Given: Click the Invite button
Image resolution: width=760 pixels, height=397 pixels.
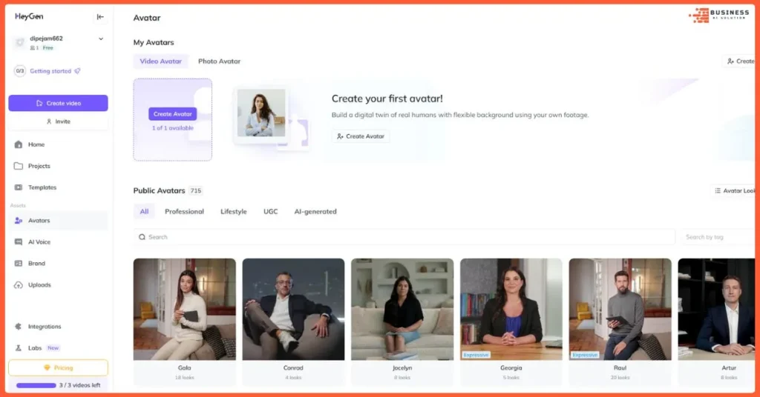Looking at the screenshot, I should coord(58,121).
